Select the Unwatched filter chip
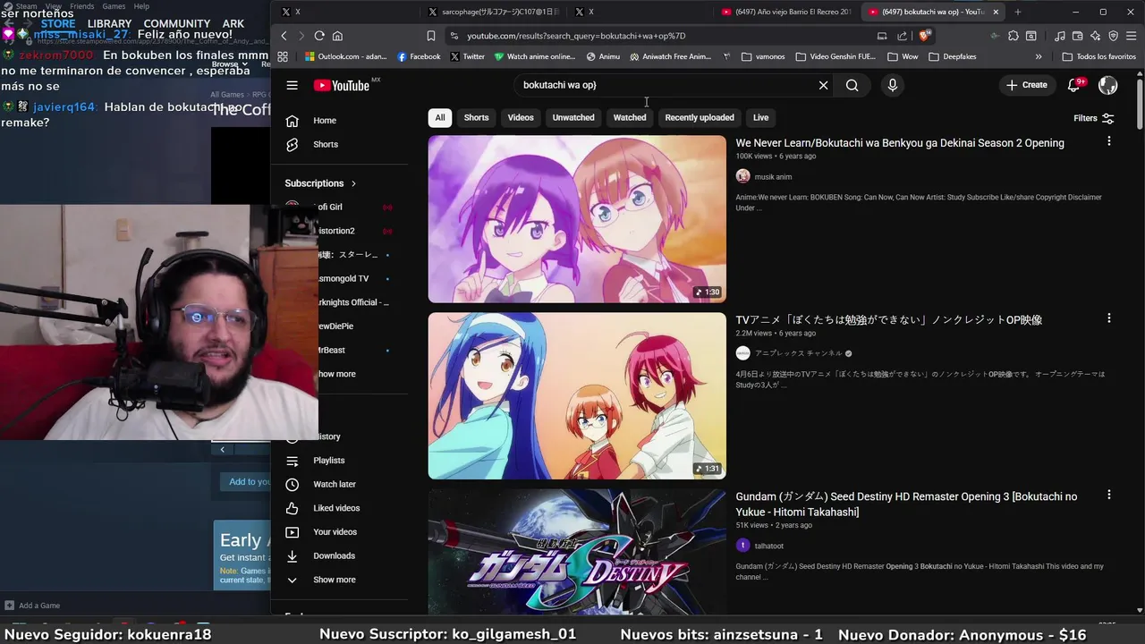1145x644 pixels. (573, 117)
